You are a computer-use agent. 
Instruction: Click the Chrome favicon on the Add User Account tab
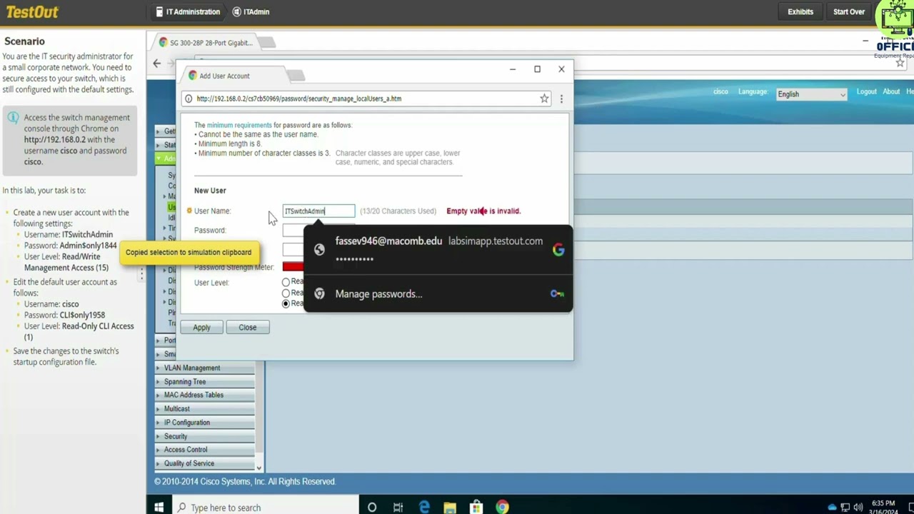pos(192,76)
